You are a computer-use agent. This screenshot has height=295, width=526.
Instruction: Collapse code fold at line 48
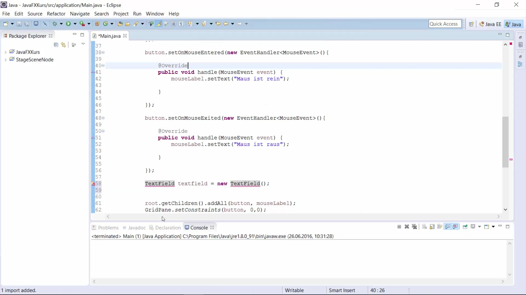coord(103,118)
